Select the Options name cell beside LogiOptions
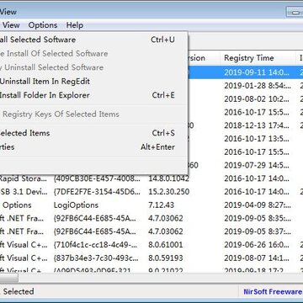Image resolution: width=303 pixels, height=303 pixels. (x=17, y=205)
